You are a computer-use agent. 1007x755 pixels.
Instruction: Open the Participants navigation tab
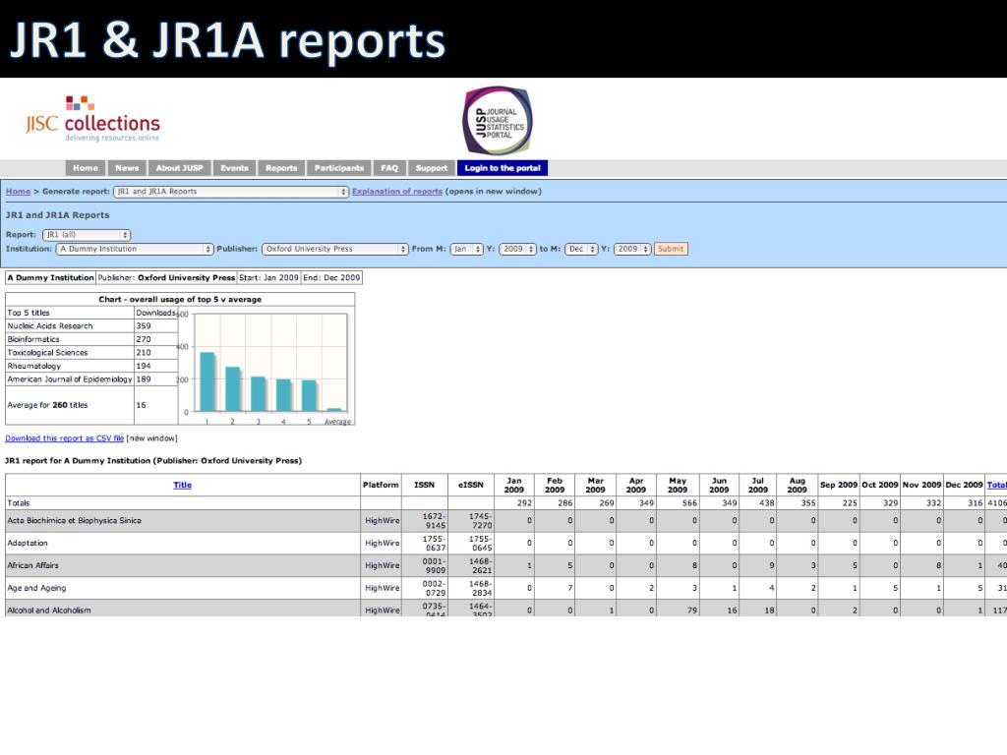click(x=339, y=168)
